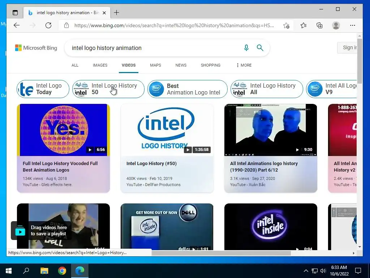Start voice search with microphone icon

246,48
